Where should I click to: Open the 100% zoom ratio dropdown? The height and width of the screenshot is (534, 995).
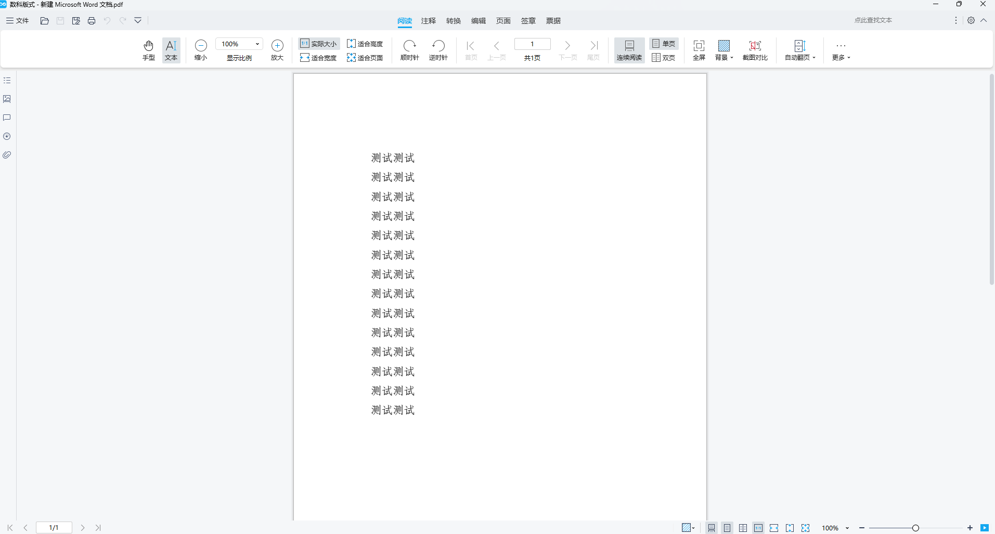[257, 44]
